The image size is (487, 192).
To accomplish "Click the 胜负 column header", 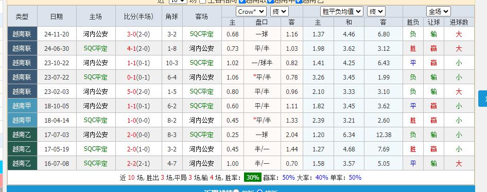I will pyautogui.click(x=413, y=22).
